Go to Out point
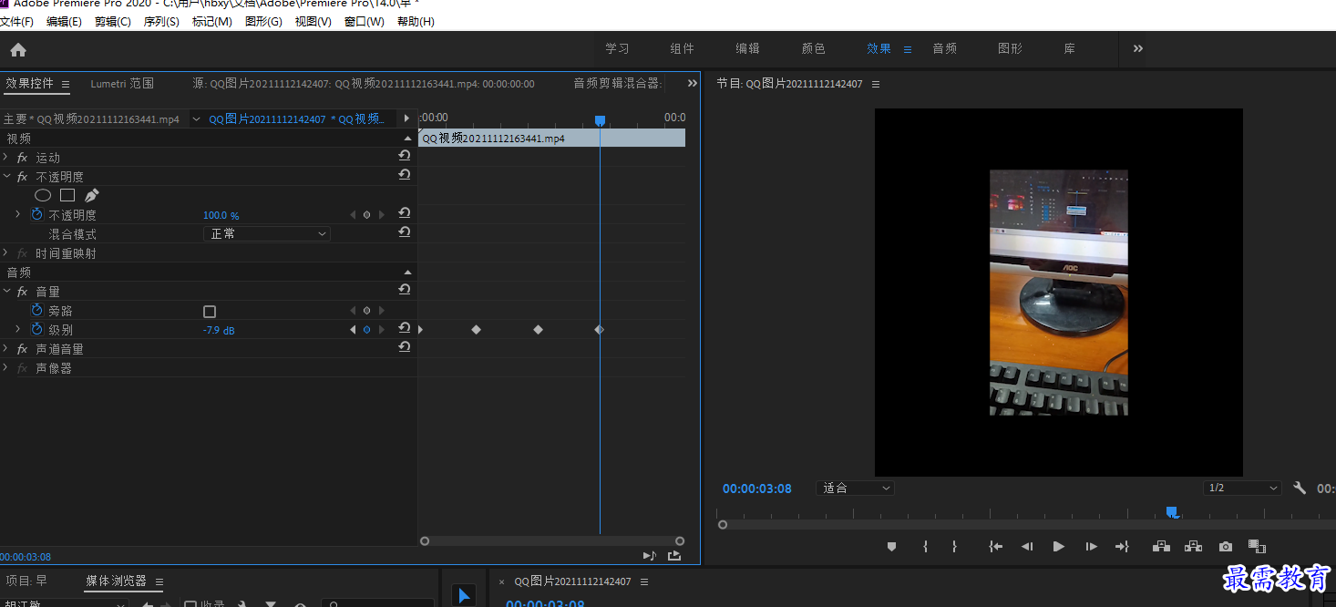The height and width of the screenshot is (607, 1336). coord(1122,547)
